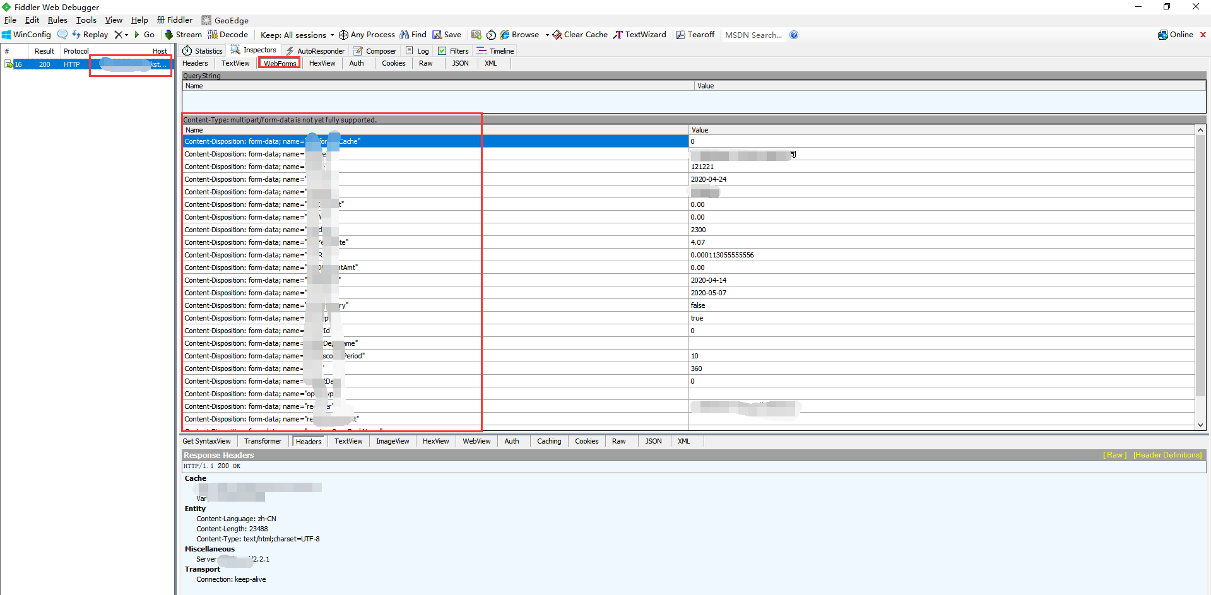
Task: Close the toolbar with red X
Action: tap(1203, 35)
